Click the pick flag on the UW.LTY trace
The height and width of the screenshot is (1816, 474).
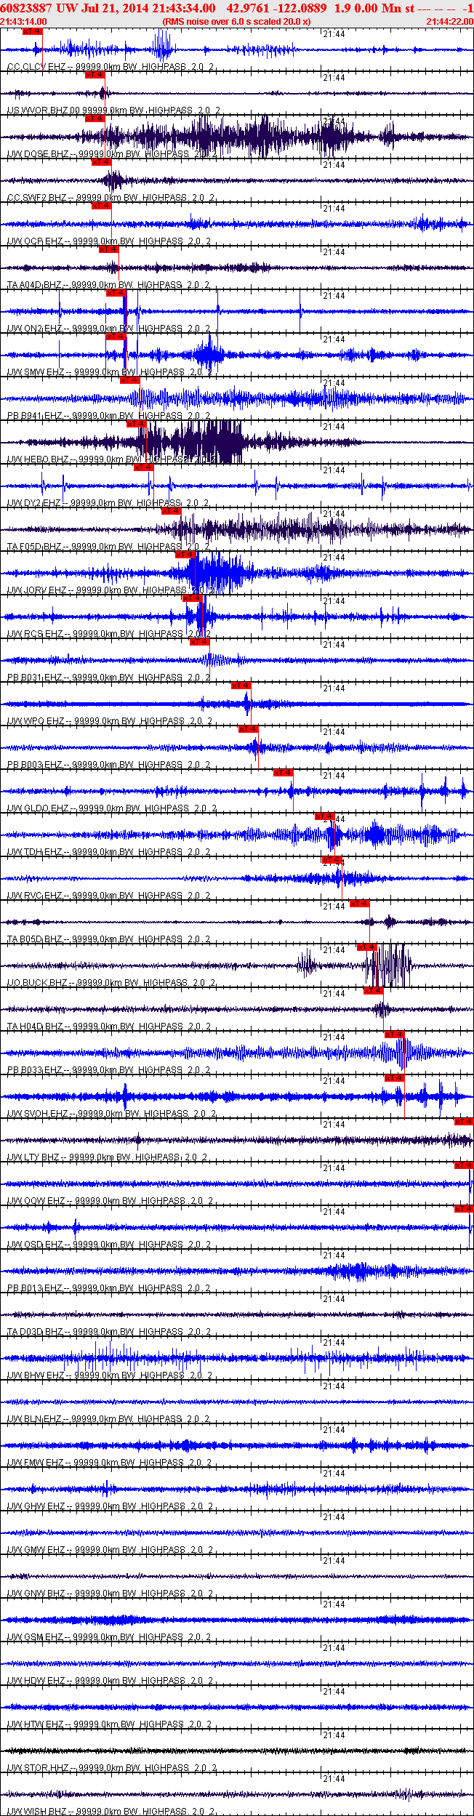pos(464,1122)
